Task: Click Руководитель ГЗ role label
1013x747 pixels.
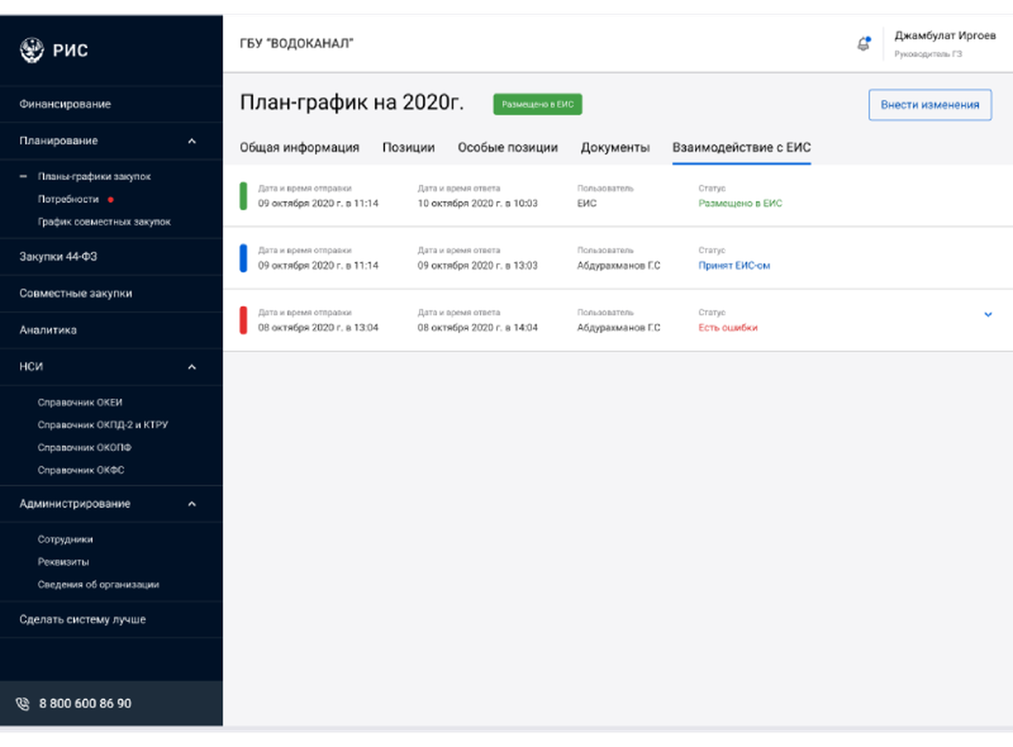Action: pyautogui.click(x=928, y=54)
